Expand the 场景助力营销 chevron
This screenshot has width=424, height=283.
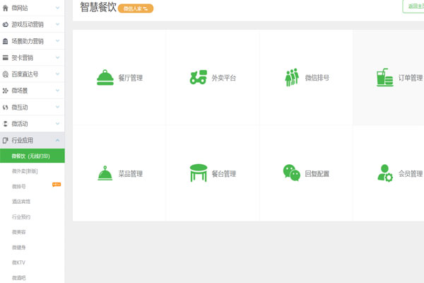(x=58, y=41)
